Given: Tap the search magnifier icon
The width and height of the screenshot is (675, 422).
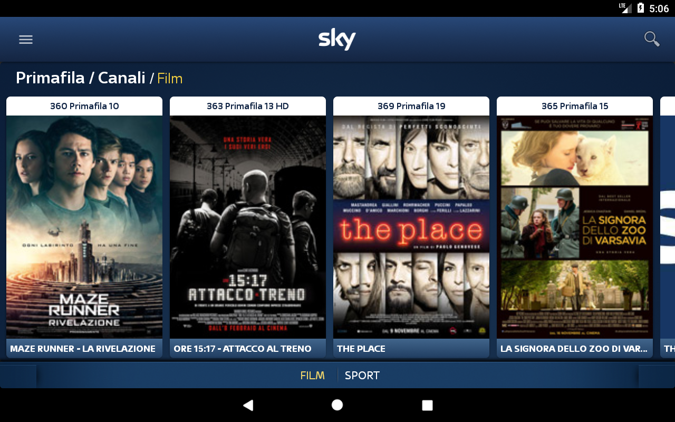Looking at the screenshot, I should pos(652,39).
